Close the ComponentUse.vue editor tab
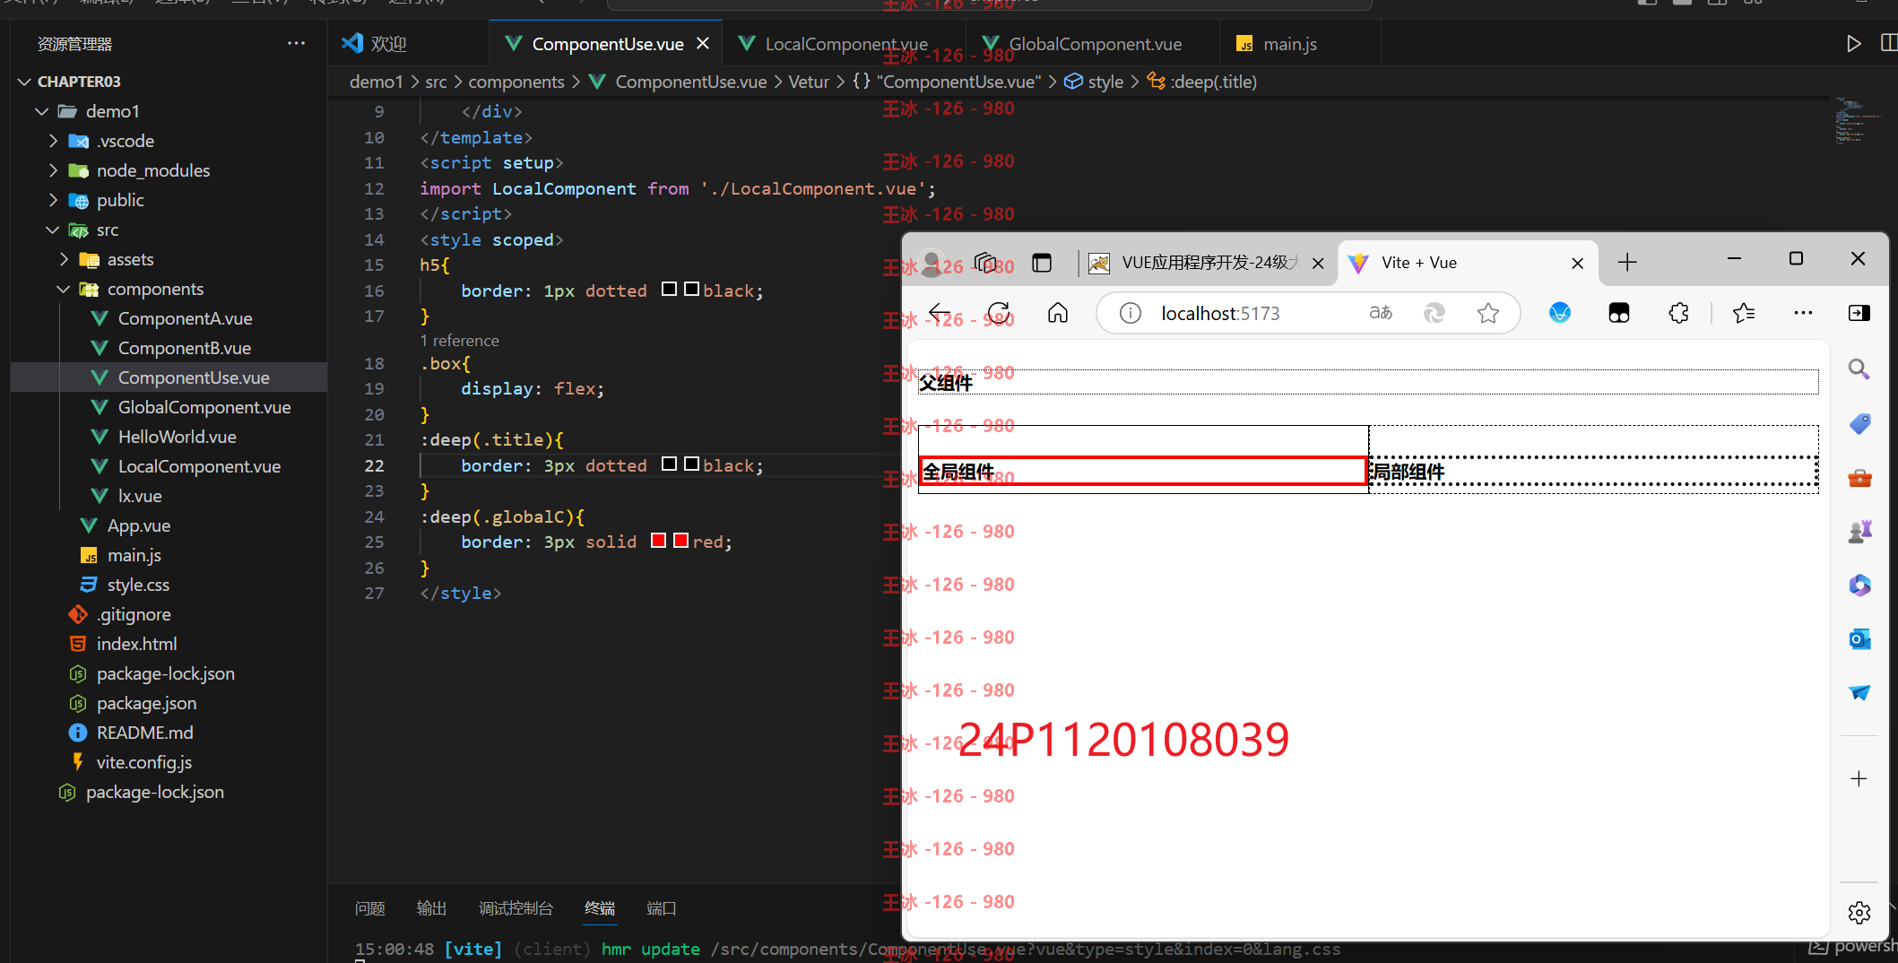The height and width of the screenshot is (963, 1898). pyautogui.click(x=703, y=43)
